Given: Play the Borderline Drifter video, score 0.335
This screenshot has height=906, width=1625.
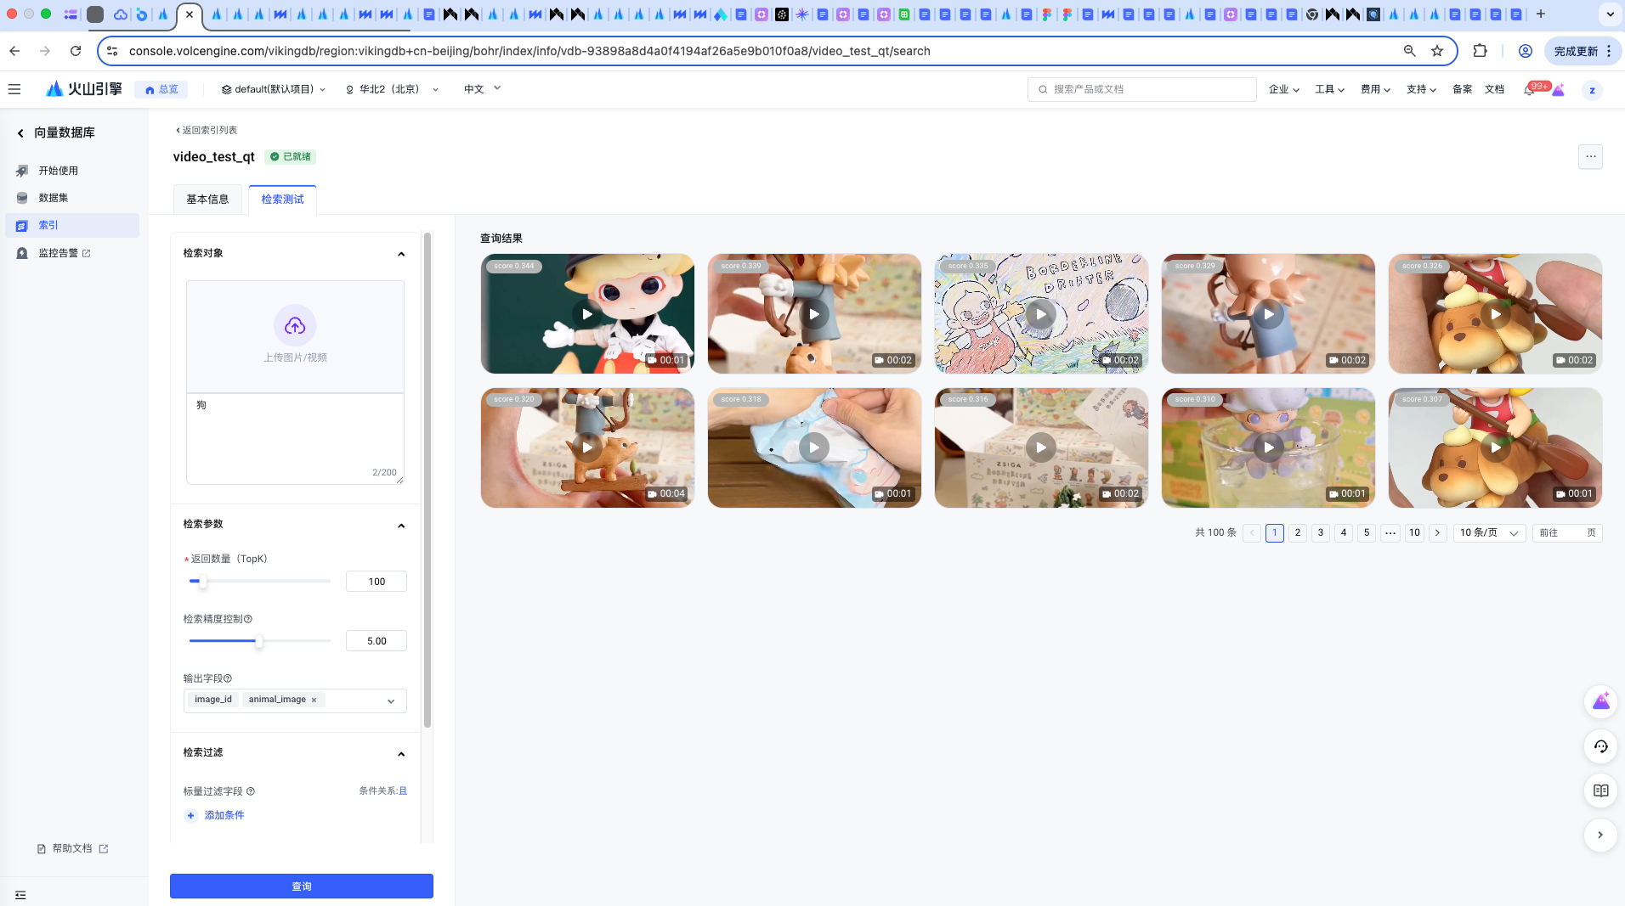Looking at the screenshot, I should (1041, 314).
